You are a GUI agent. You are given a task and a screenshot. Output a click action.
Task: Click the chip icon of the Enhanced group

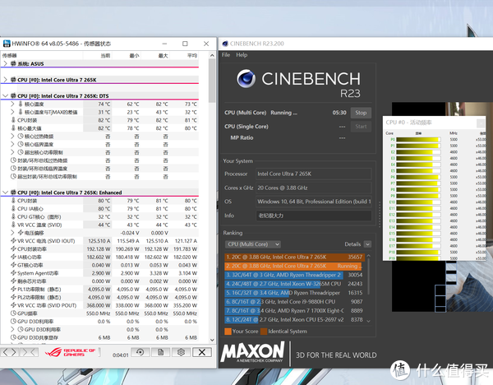pos(13,192)
